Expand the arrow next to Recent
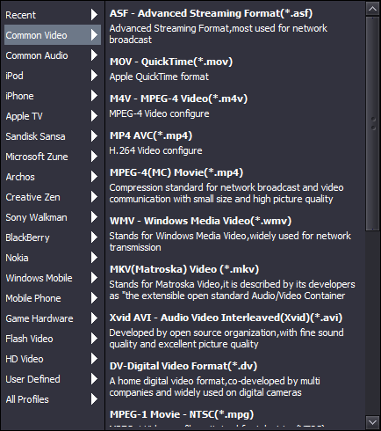Image resolution: width=381 pixels, height=431 pixels. pos(94,15)
